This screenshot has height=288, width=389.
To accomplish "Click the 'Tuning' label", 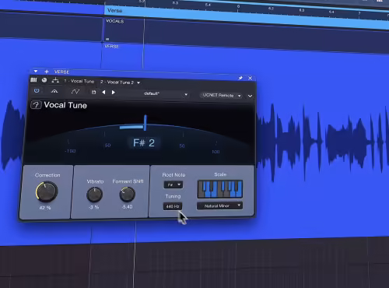I will coord(173,196).
